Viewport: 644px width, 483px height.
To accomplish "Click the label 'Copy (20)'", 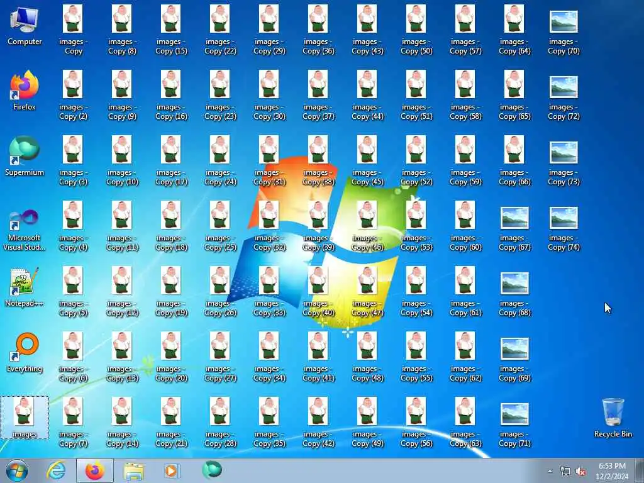I will (171, 378).
